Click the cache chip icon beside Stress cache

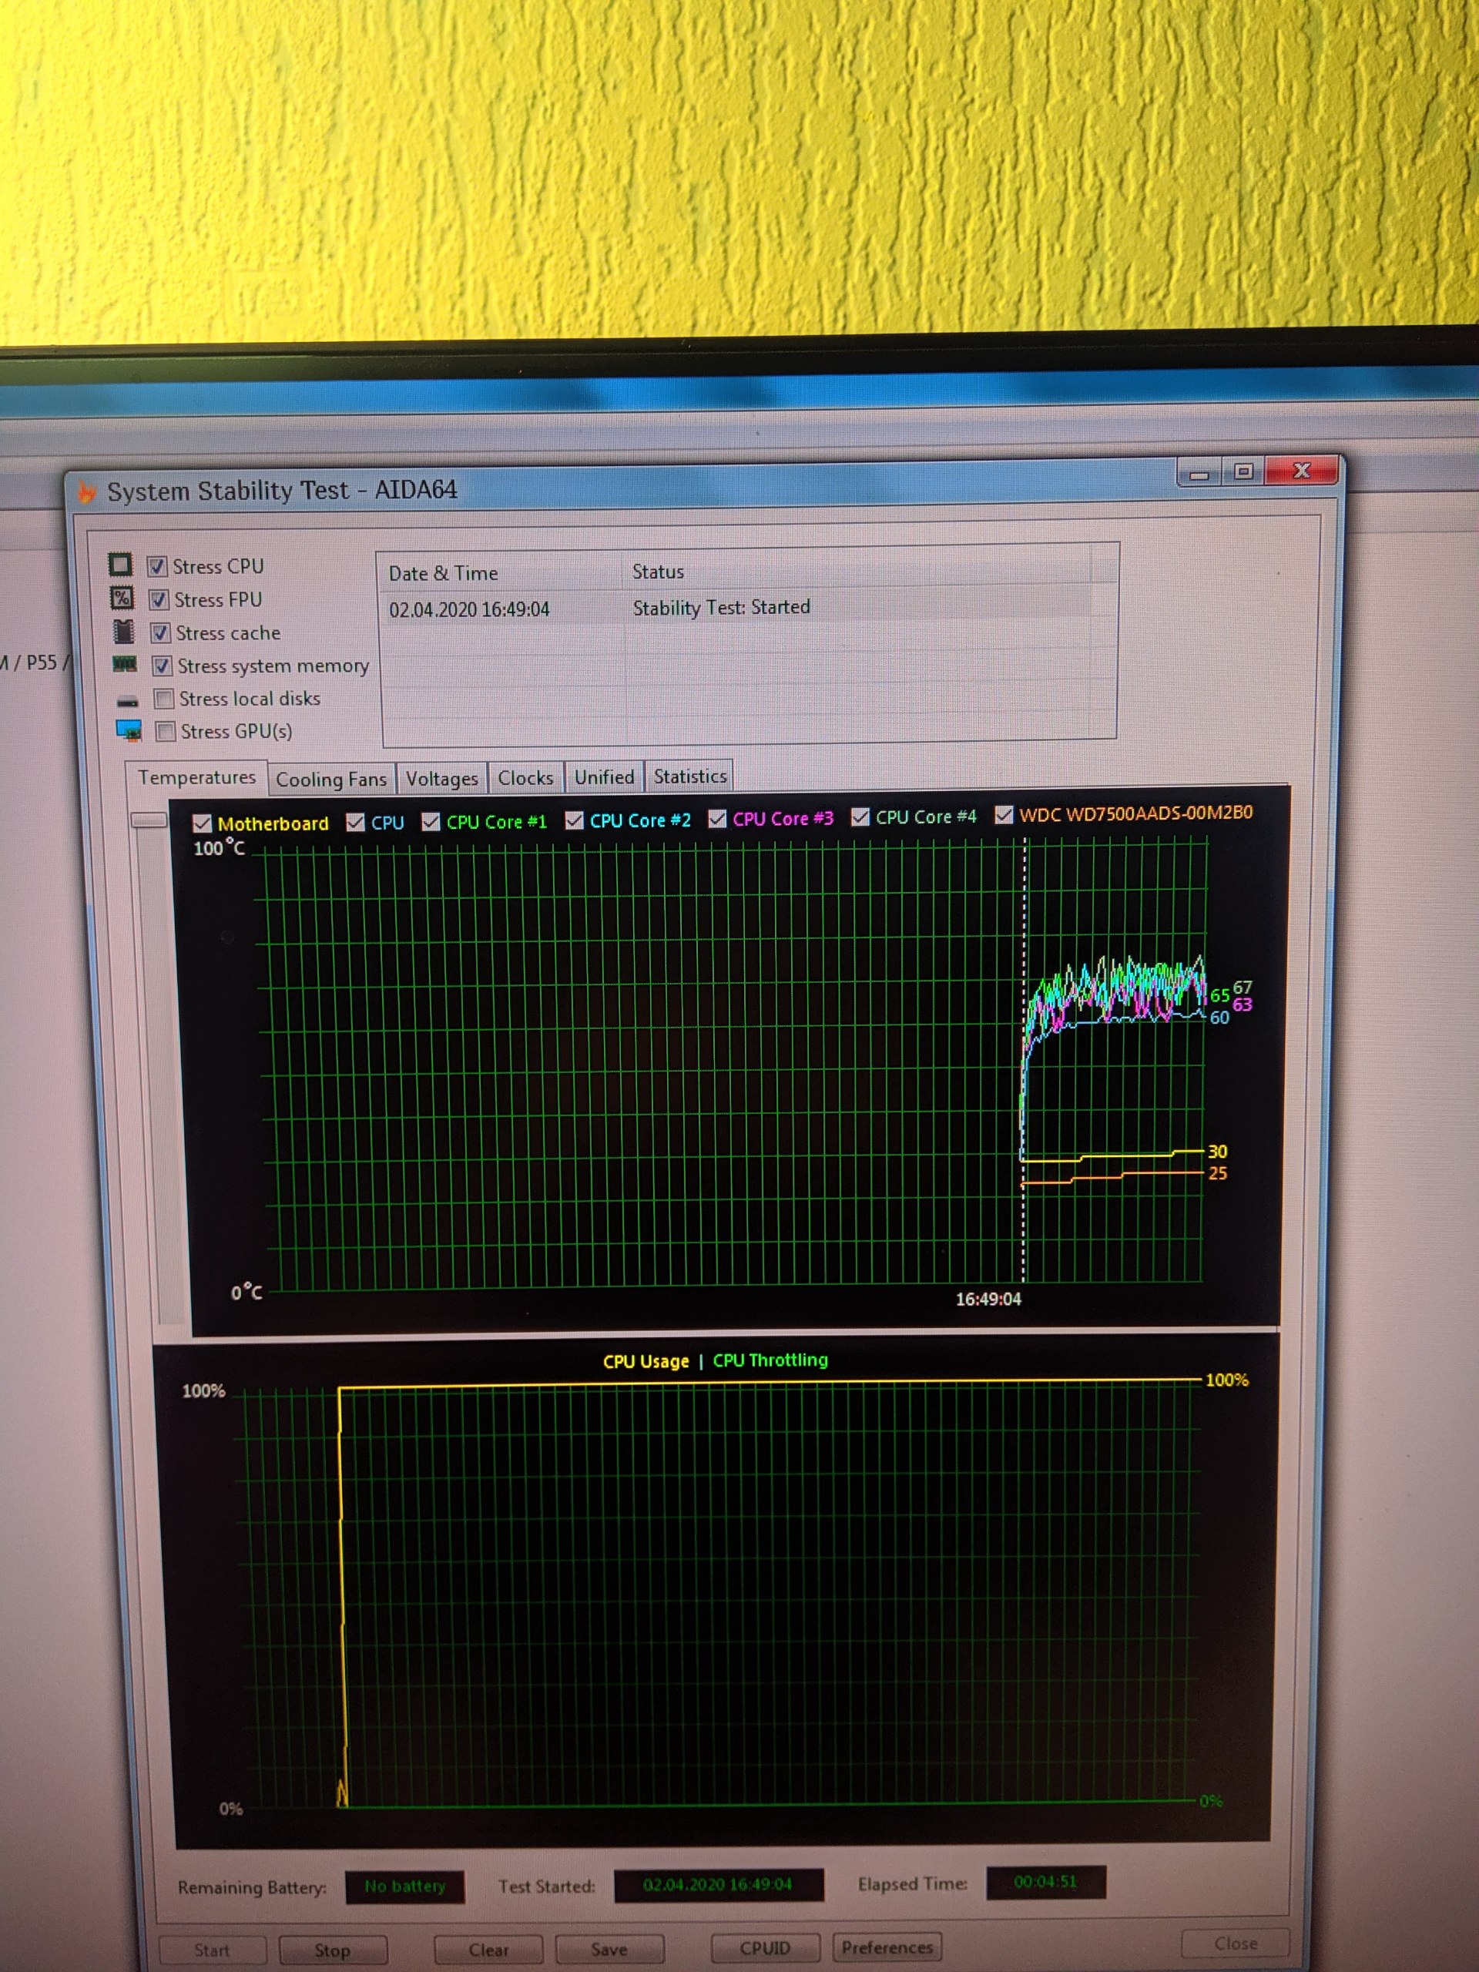pos(124,631)
